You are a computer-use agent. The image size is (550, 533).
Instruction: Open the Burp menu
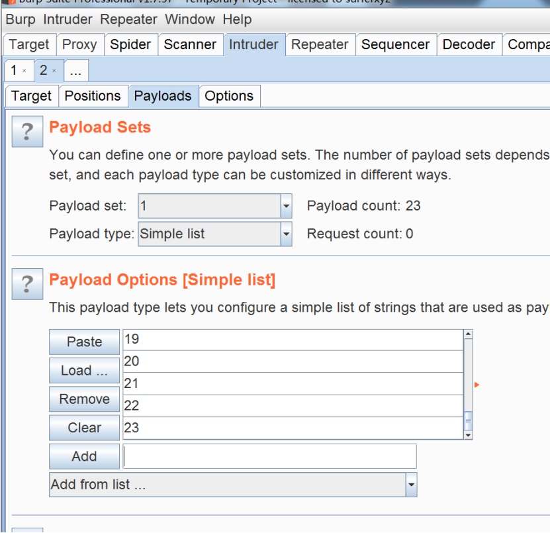click(21, 19)
